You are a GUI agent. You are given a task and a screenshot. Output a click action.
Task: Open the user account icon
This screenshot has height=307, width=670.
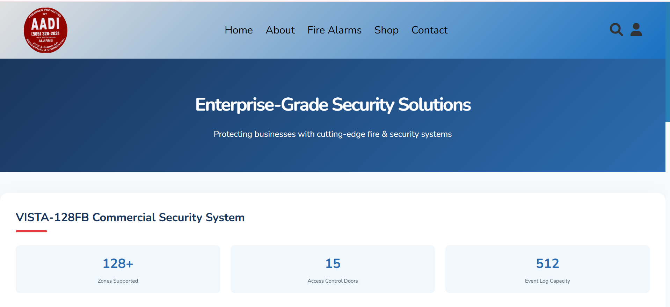point(636,30)
